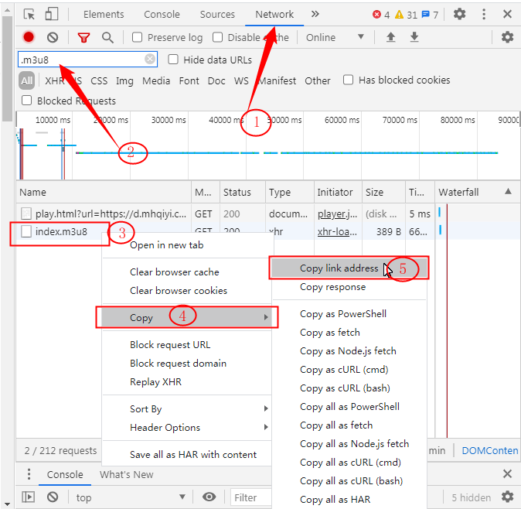Screen dimensions: 521x509
Task: Select the index.m3u8 request row
Action: click(61, 231)
